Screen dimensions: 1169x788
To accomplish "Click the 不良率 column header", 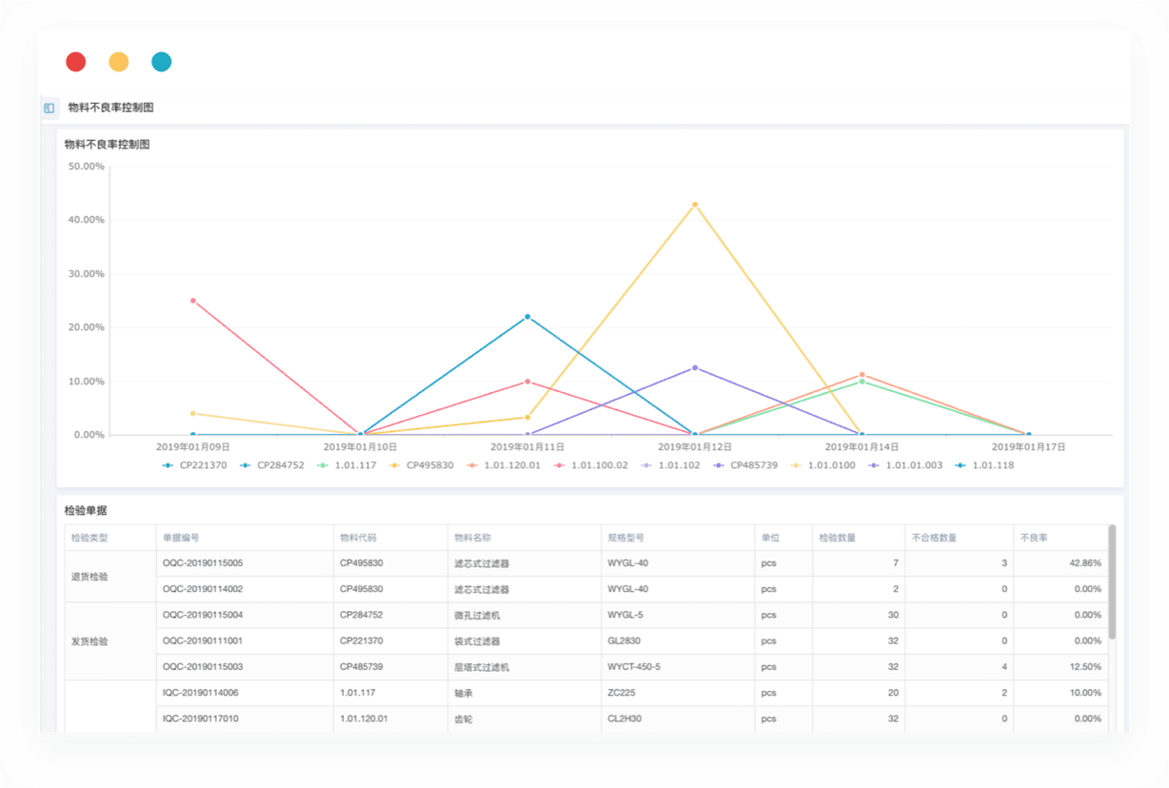I will point(1033,538).
